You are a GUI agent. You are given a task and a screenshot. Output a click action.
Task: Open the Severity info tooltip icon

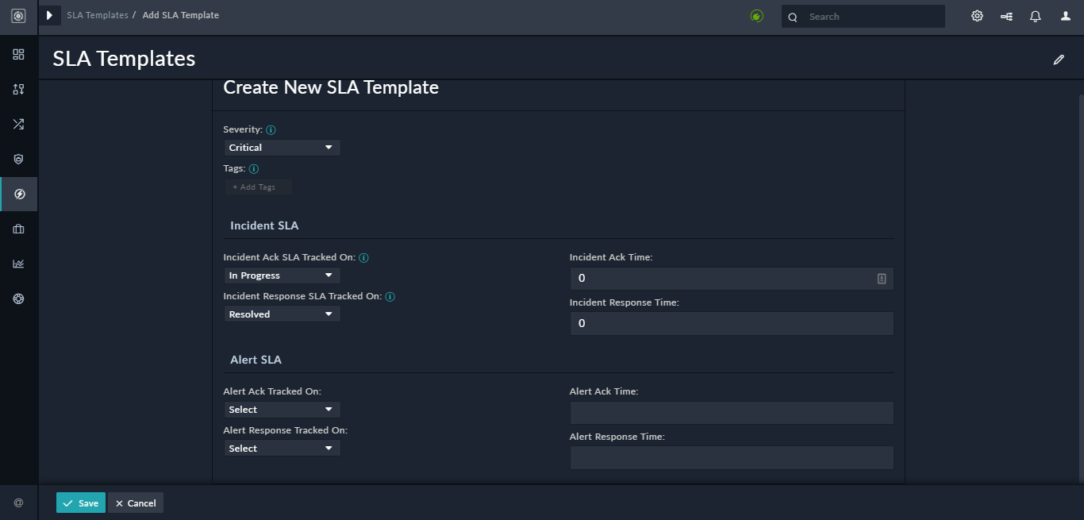(x=270, y=129)
